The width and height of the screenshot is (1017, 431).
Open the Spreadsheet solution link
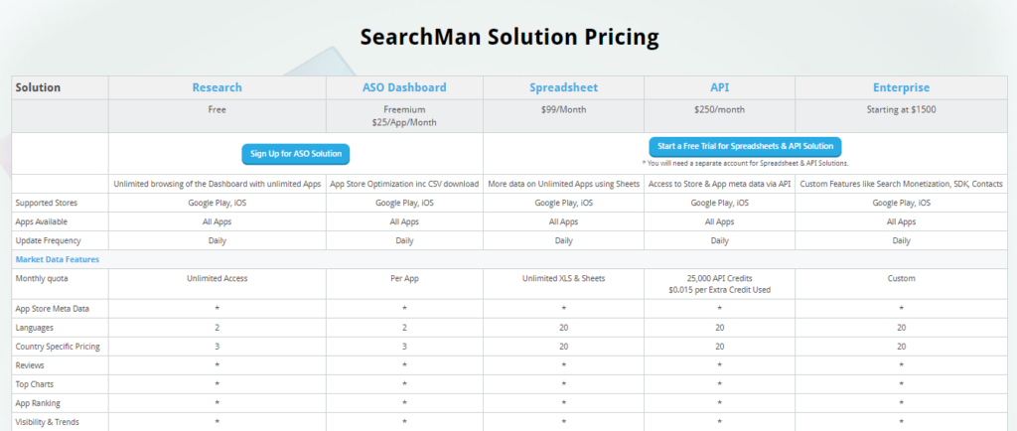pyautogui.click(x=564, y=87)
